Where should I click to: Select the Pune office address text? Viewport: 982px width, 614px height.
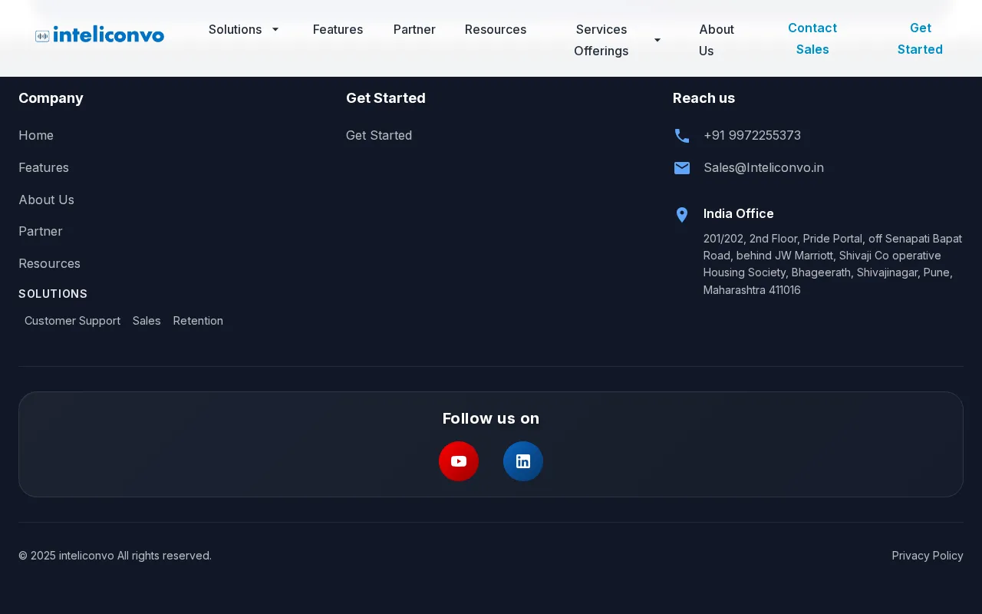[x=833, y=264]
